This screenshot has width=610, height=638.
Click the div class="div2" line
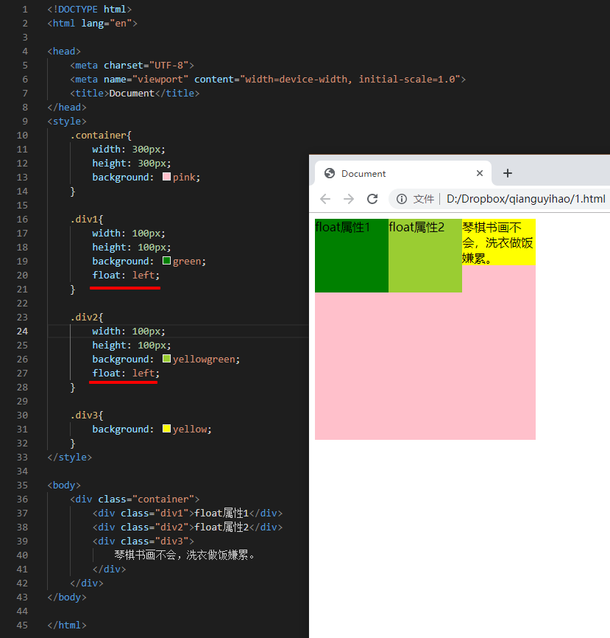[x=188, y=527]
